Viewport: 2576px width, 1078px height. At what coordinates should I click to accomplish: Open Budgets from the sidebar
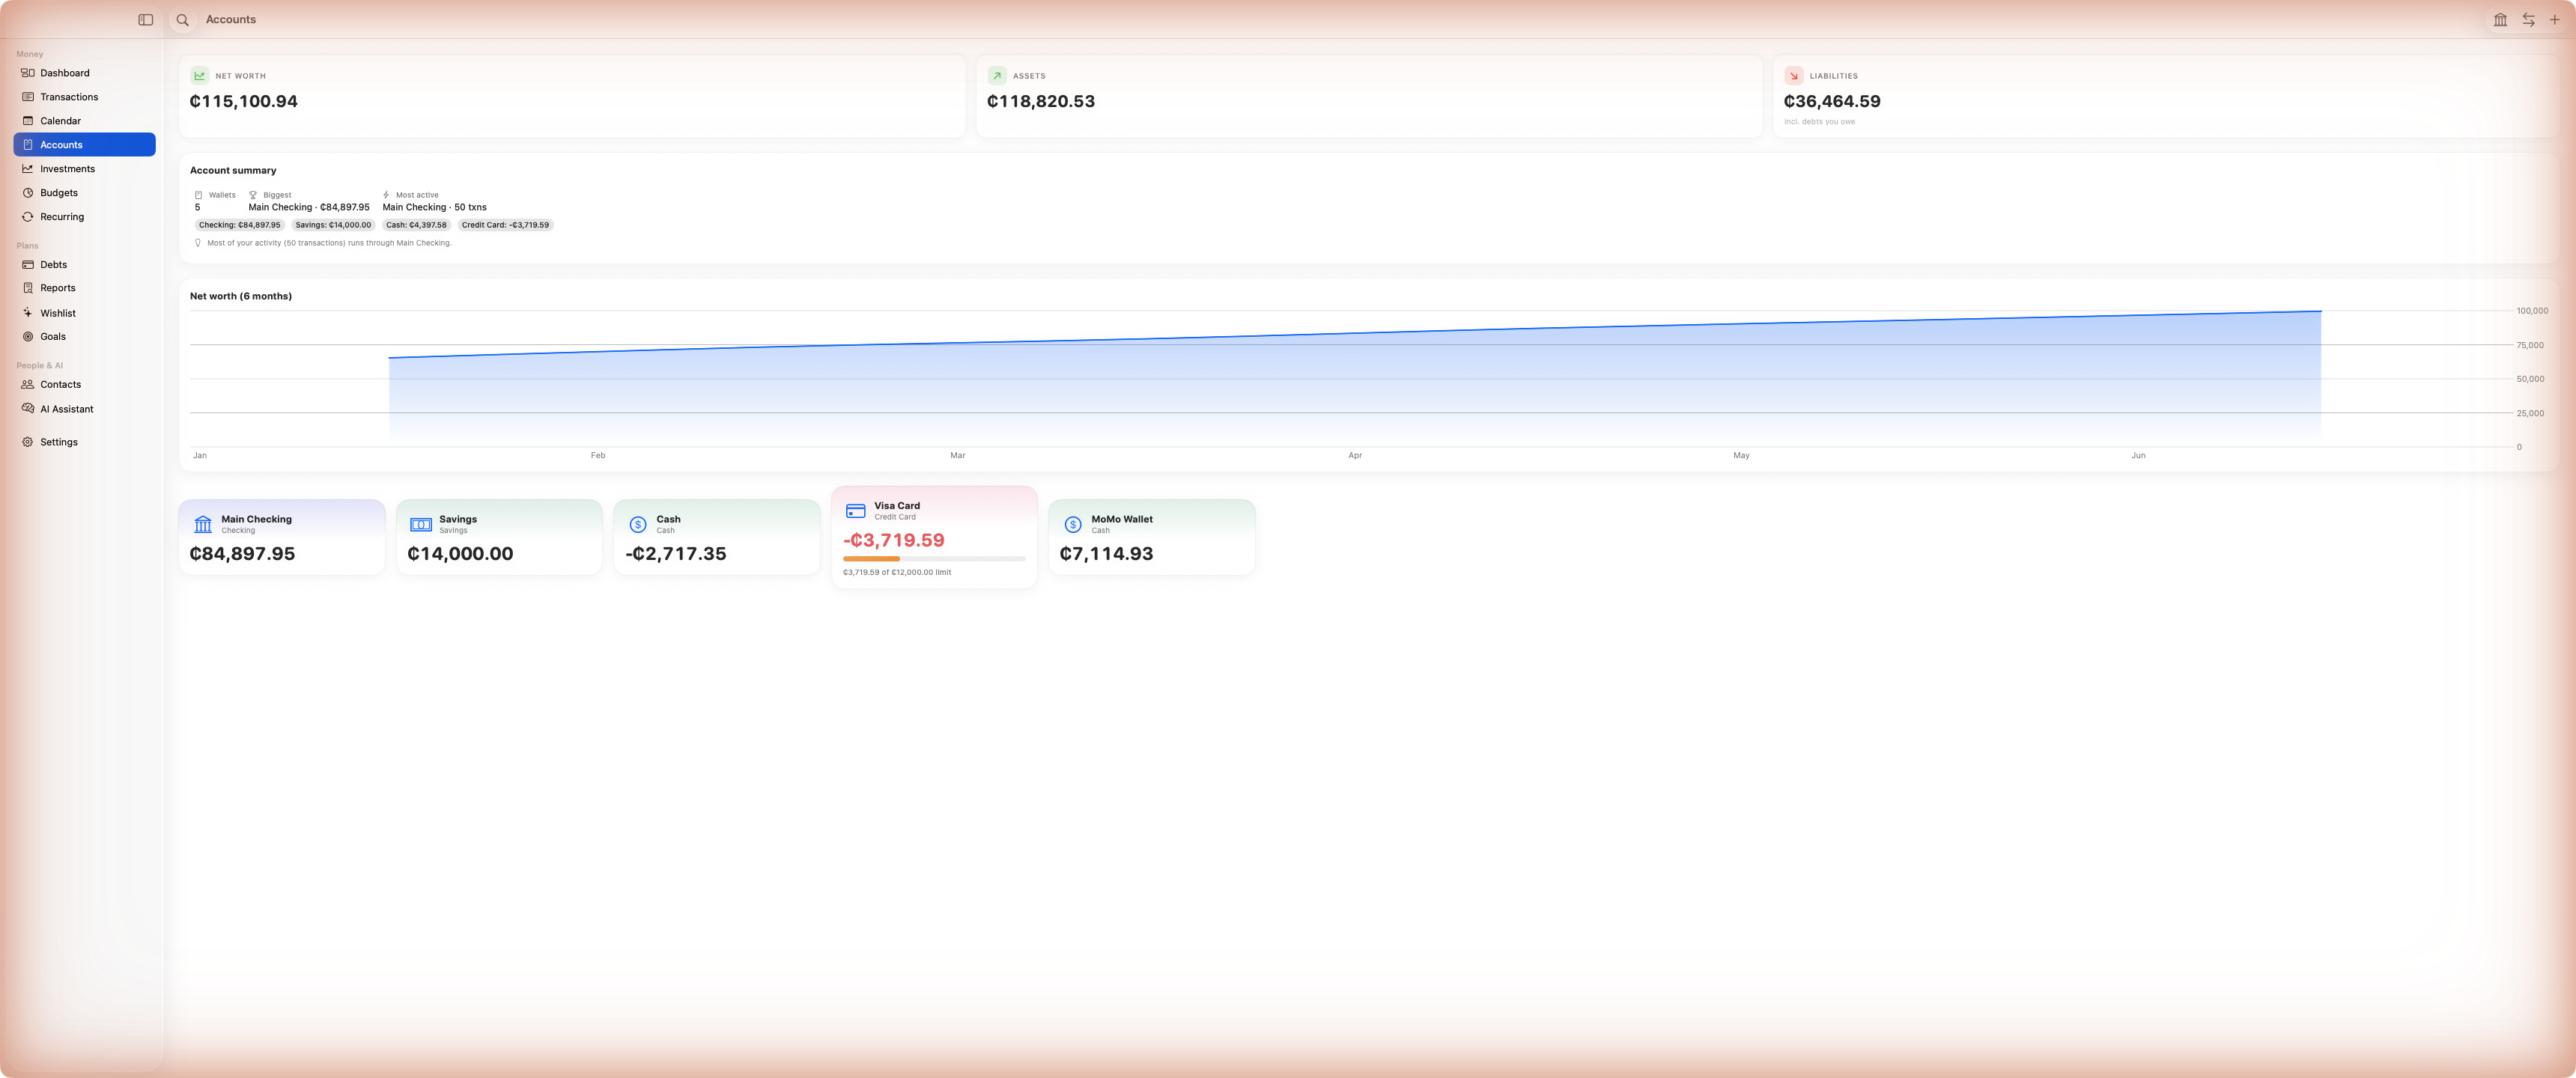(x=84, y=193)
